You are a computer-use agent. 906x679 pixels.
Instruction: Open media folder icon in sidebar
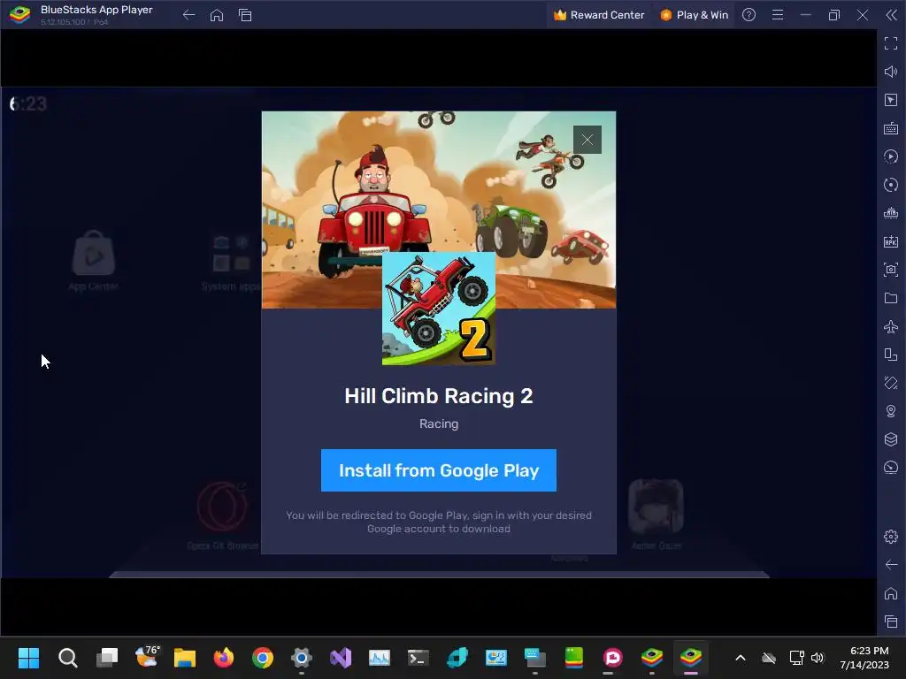click(891, 298)
